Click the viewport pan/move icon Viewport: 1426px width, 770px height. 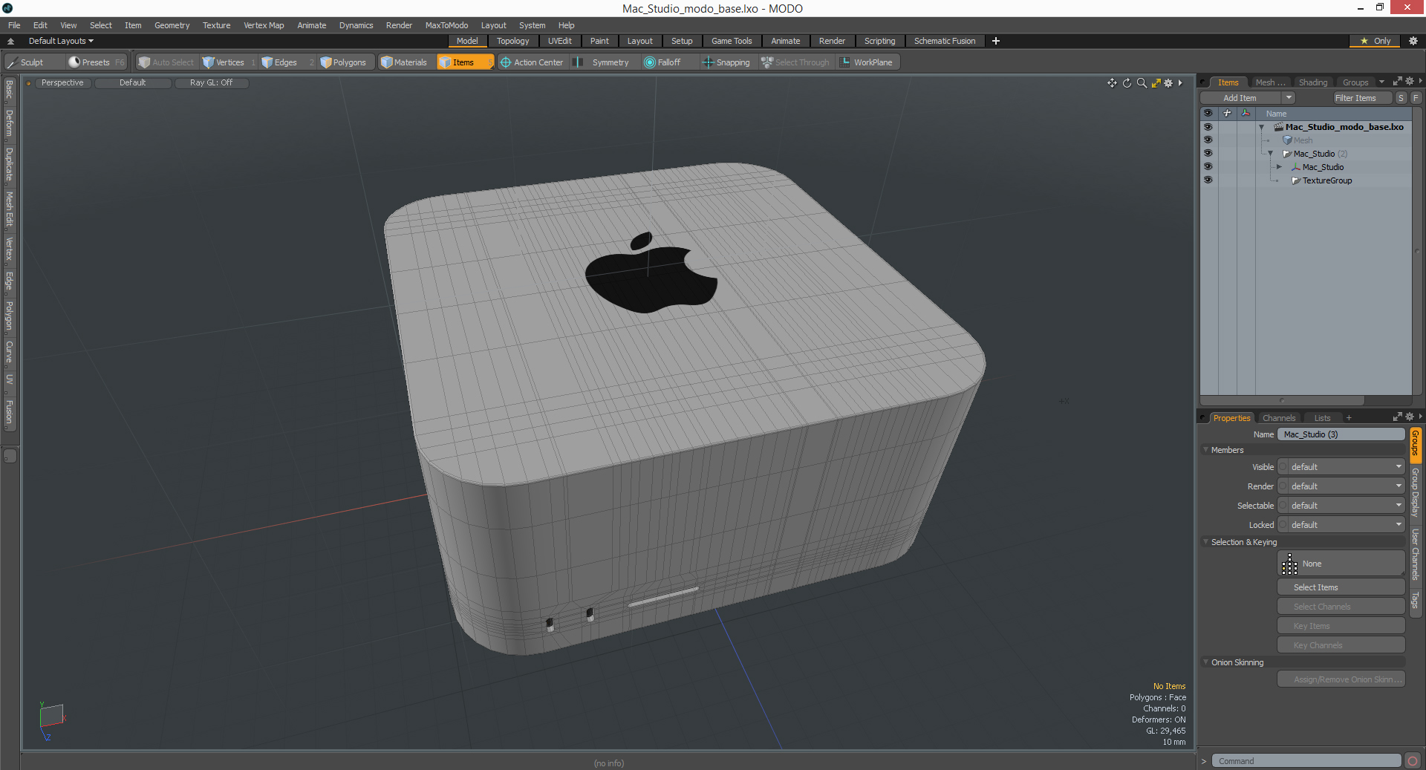tap(1112, 83)
